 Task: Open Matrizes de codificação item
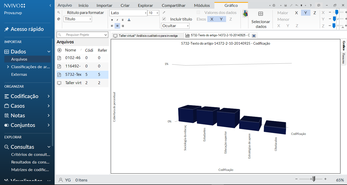click(x=30, y=170)
